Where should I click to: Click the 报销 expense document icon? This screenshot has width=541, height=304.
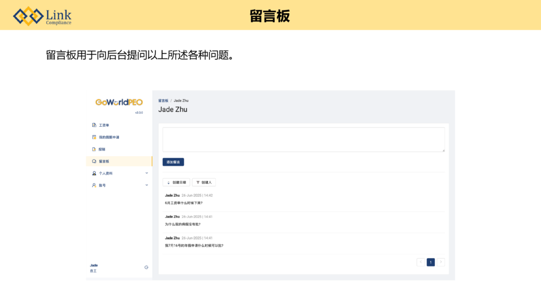94,149
